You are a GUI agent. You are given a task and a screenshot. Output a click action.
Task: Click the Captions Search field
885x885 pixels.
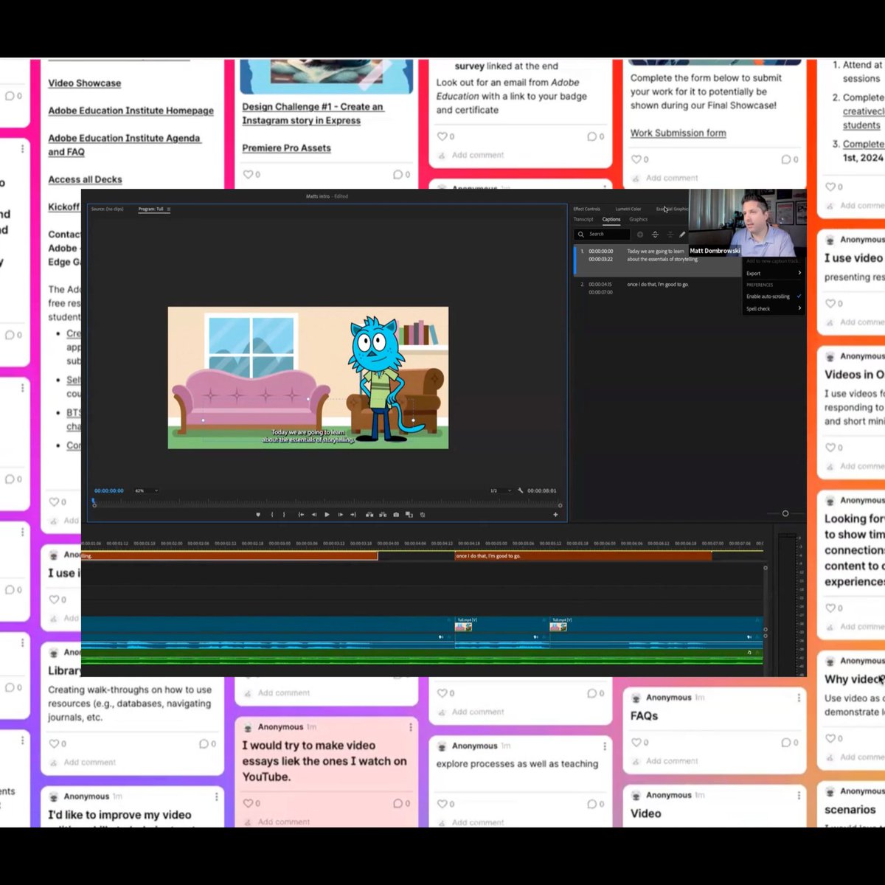[x=603, y=235]
